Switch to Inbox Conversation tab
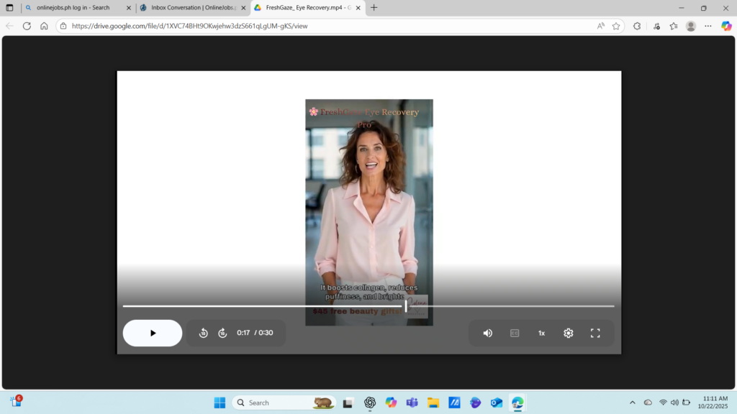 [x=193, y=7]
